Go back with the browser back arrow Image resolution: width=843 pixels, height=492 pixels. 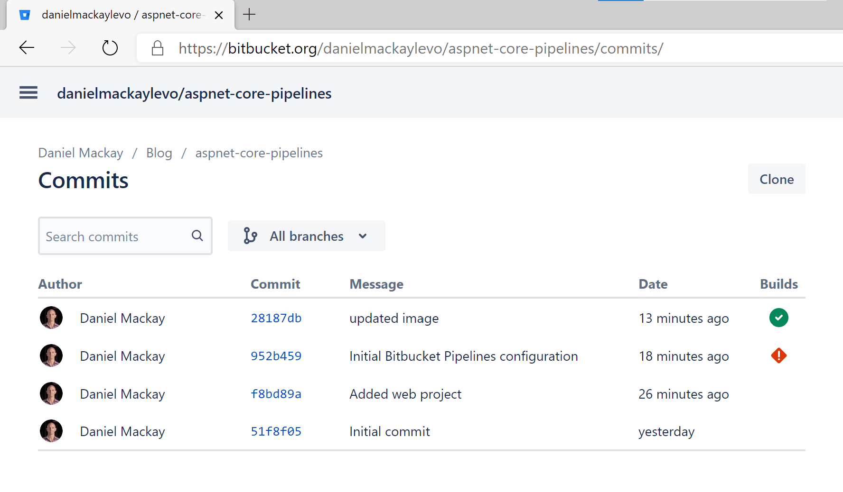tap(27, 47)
